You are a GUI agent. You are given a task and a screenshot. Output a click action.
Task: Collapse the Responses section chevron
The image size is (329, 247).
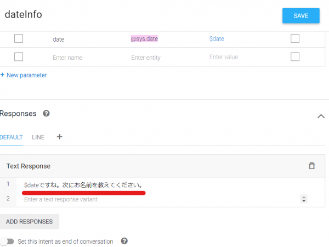point(321,116)
